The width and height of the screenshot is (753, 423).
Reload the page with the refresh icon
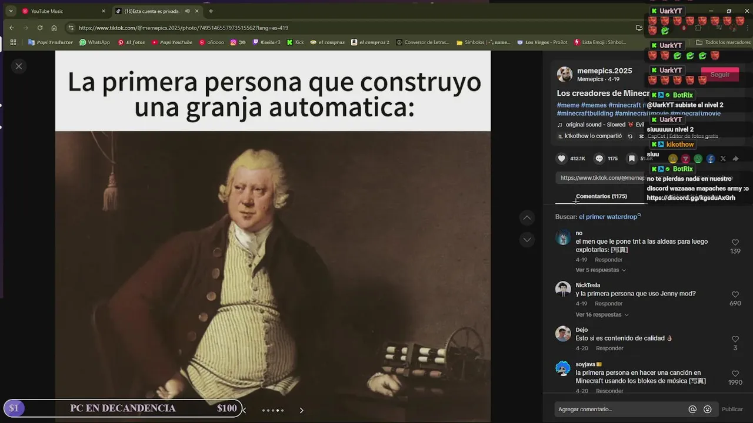point(40,28)
